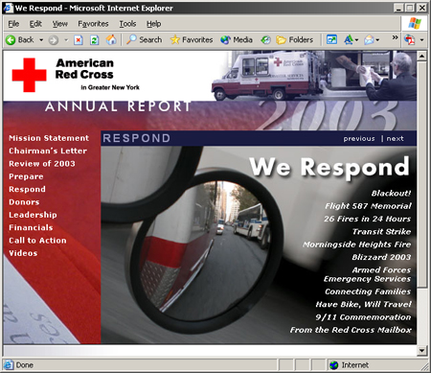Click the vertical scrollbar up arrow
Image resolution: width=431 pixels, height=373 pixels.
tap(421, 57)
